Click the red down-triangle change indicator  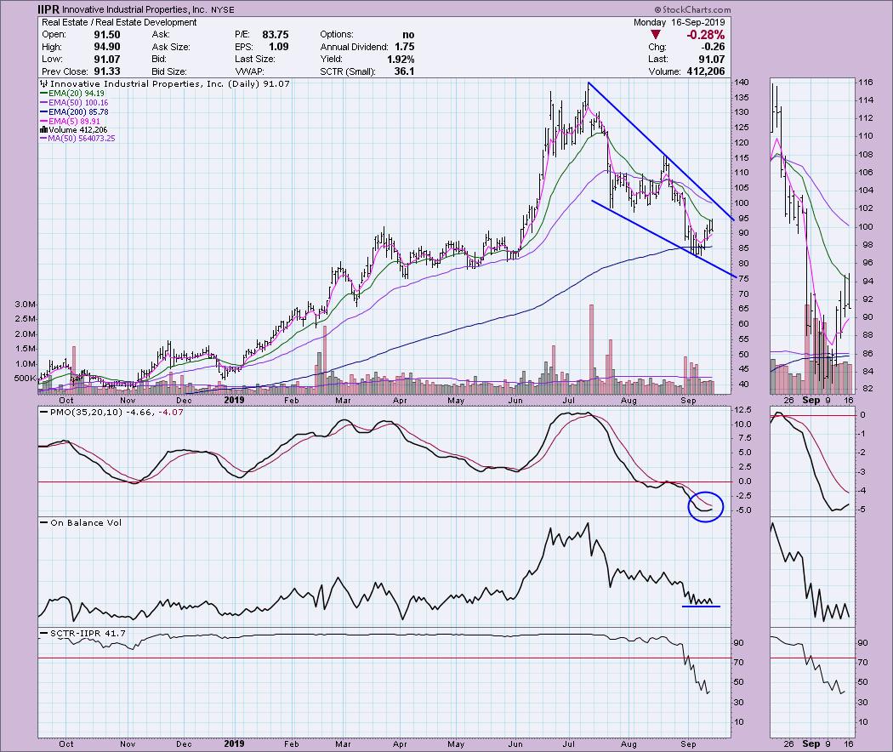pos(656,35)
